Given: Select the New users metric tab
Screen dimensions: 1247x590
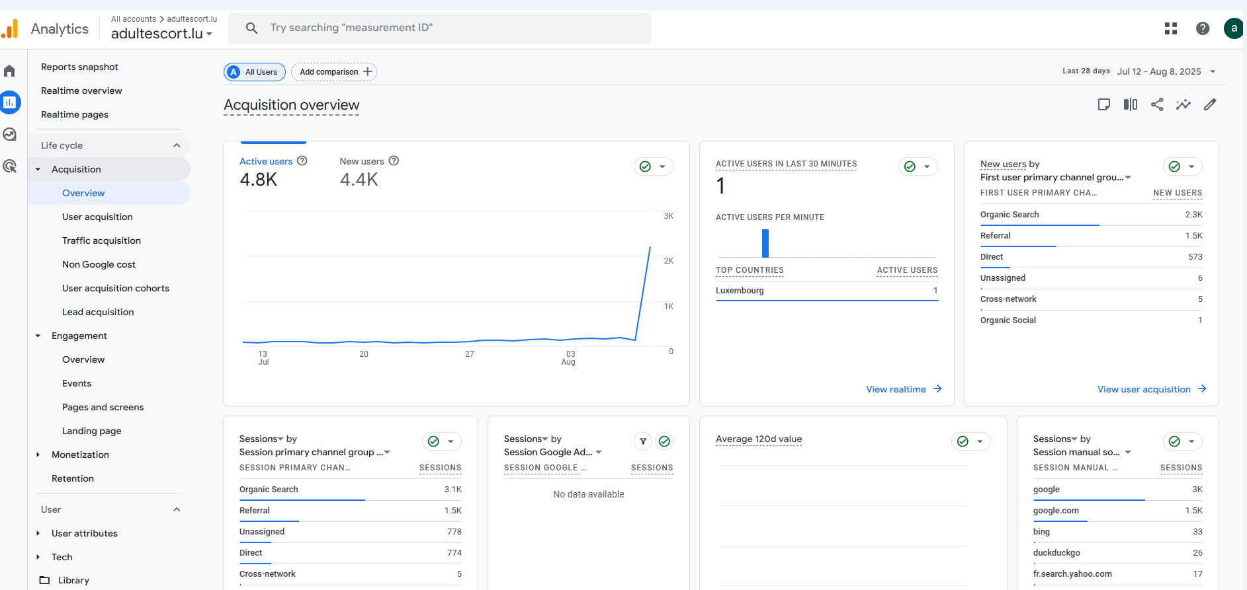Looking at the screenshot, I should click(x=369, y=171).
